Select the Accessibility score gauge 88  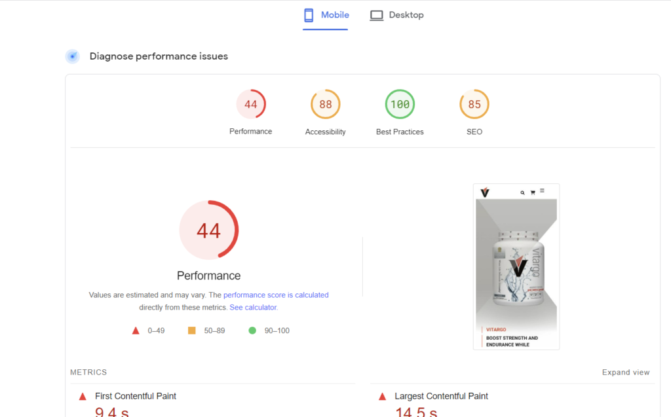pos(325,105)
